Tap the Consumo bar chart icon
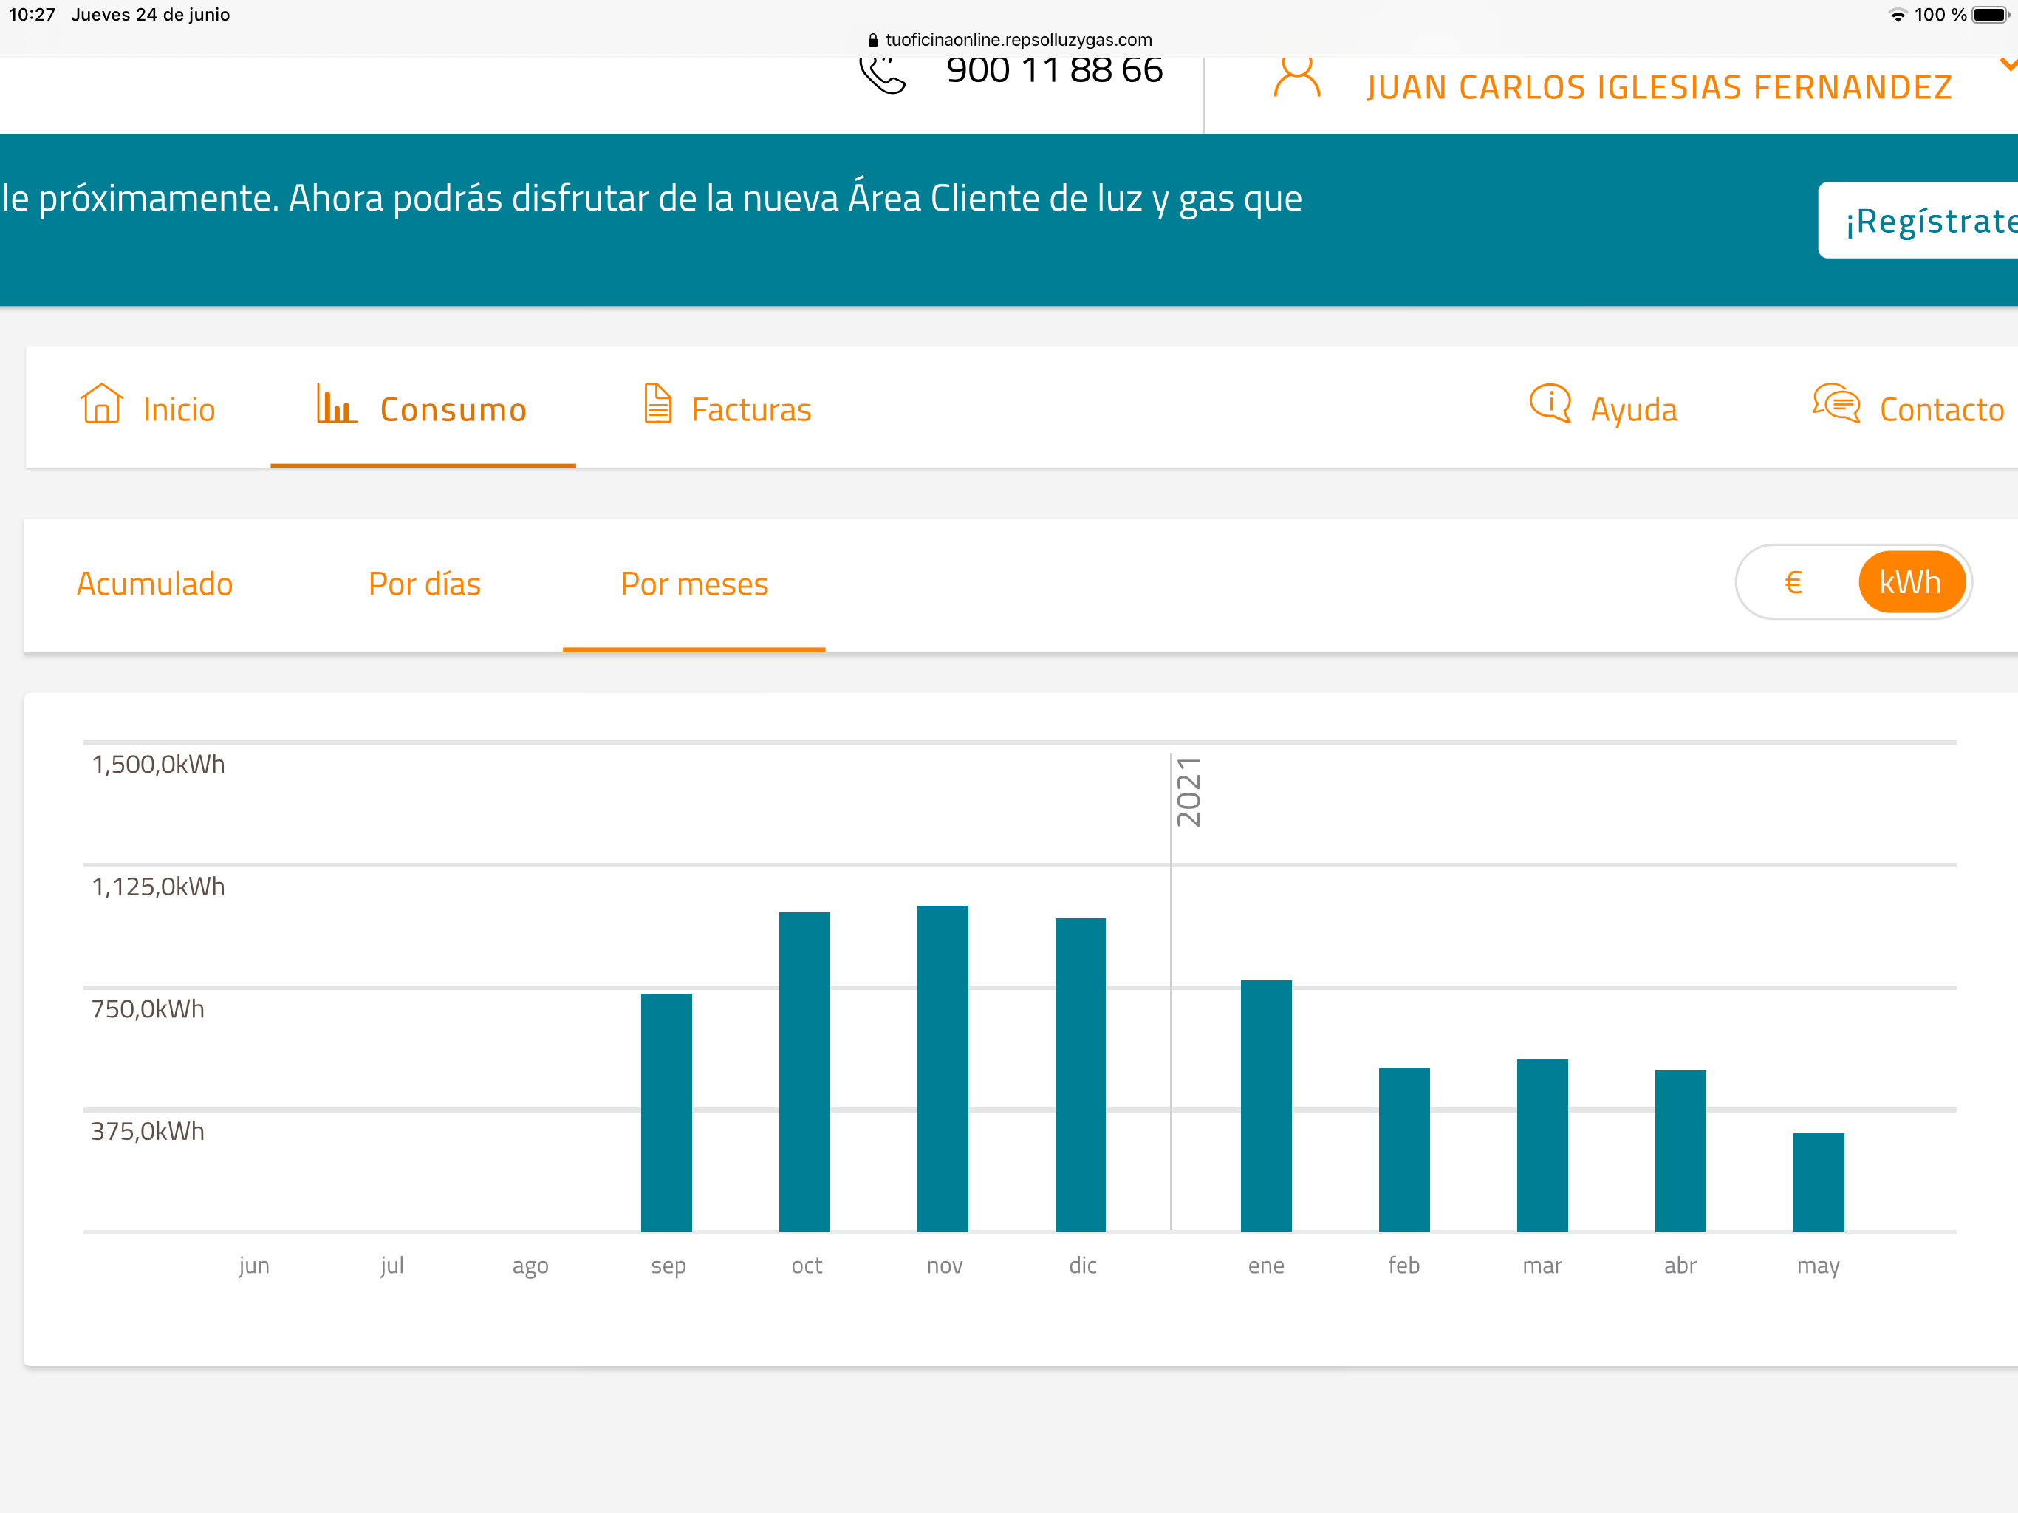The image size is (2018, 1513). coord(336,403)
